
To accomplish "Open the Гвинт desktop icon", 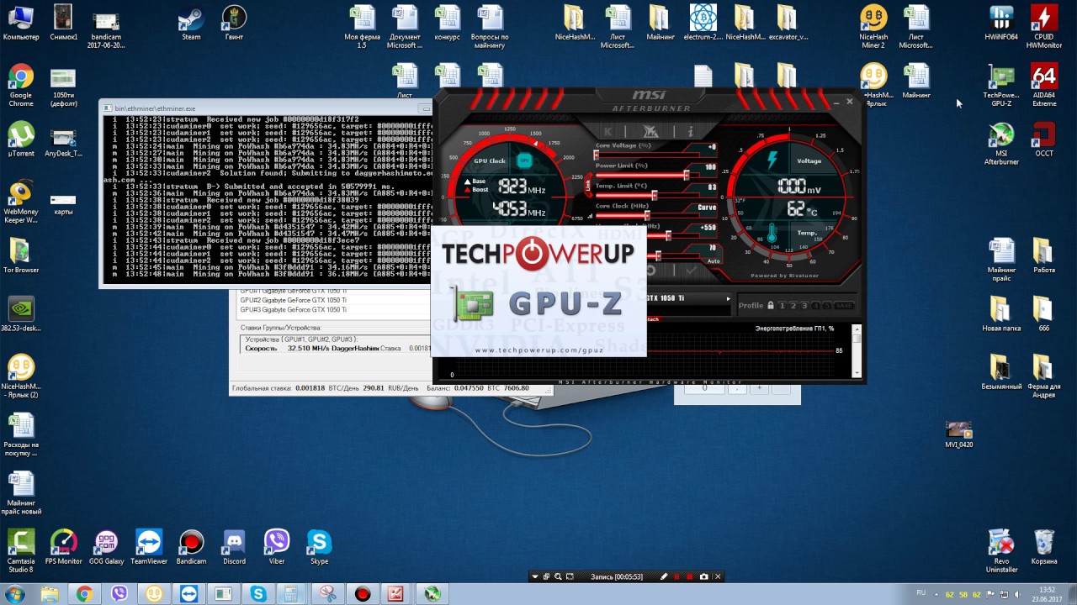I will 234,23.
